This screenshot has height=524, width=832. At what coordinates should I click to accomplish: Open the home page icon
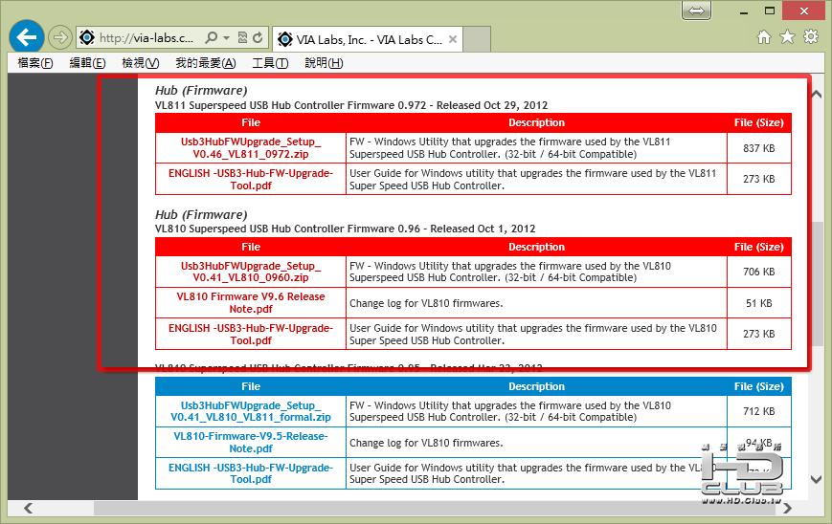coord(764,37)
